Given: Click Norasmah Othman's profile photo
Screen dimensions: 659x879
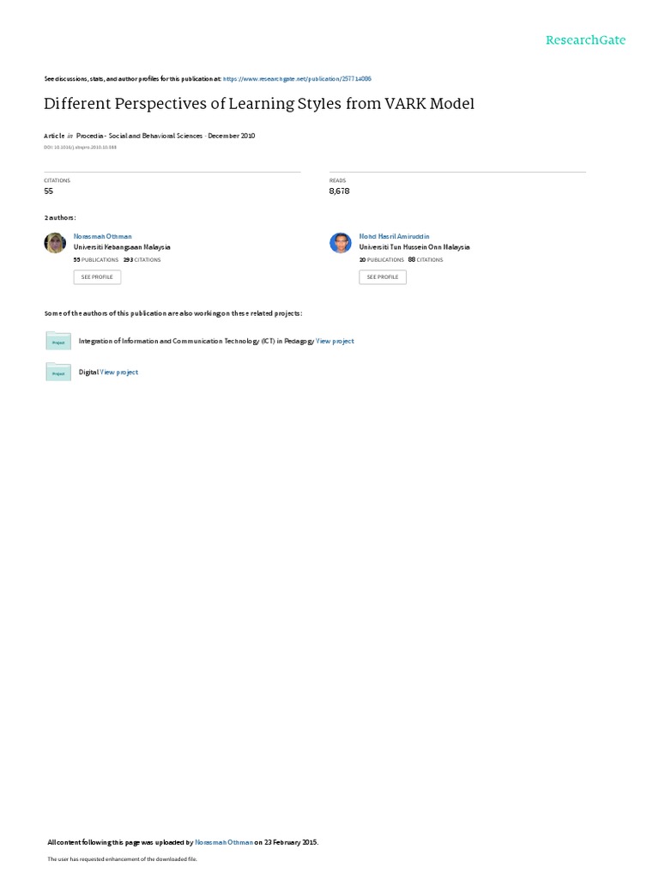Looking at the screenshot, I should point(55,243).
